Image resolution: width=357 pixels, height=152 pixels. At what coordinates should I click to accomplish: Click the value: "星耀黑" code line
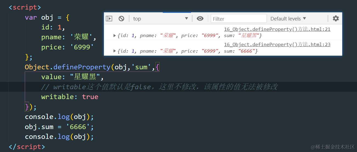click(x=73, y=77)
